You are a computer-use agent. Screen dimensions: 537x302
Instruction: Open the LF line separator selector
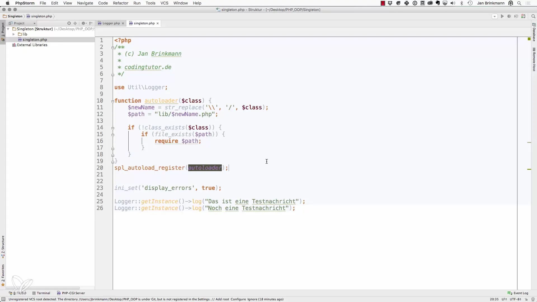(x=504, y=299)
